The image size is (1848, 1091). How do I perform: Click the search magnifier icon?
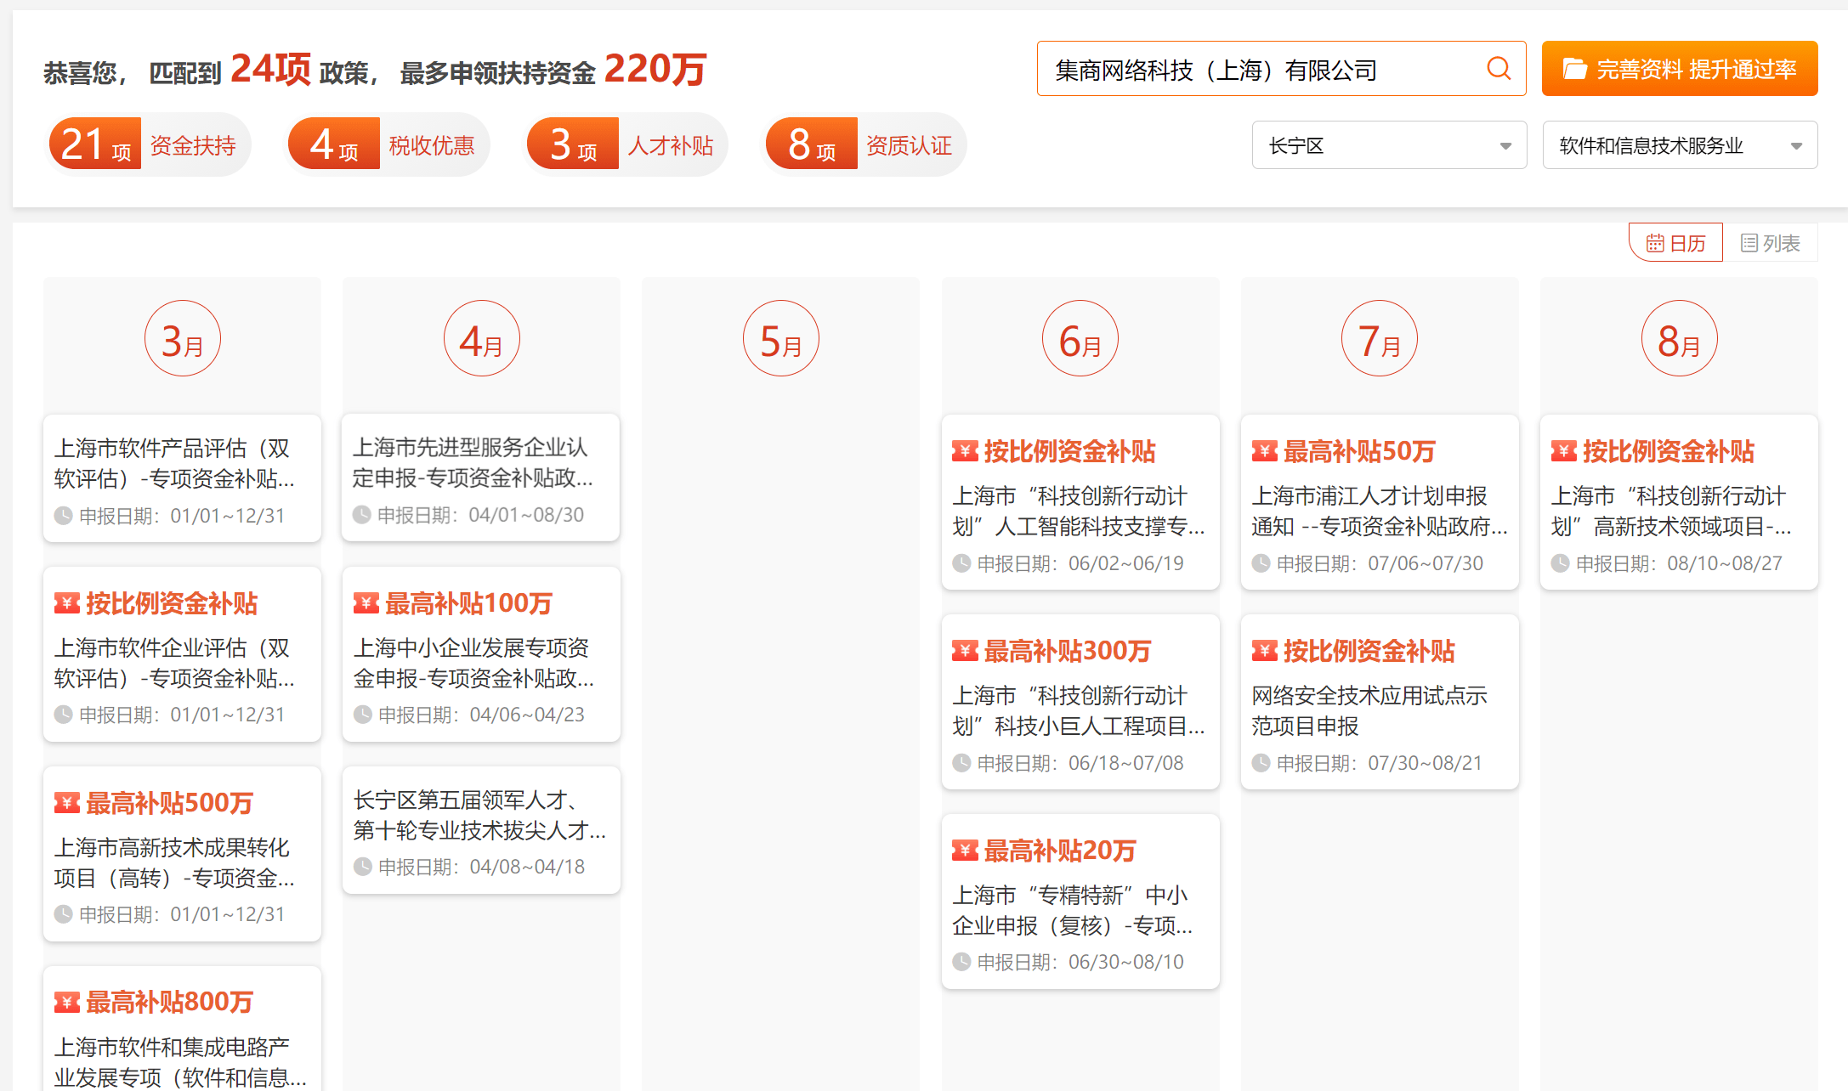(x=1499, y=68)
